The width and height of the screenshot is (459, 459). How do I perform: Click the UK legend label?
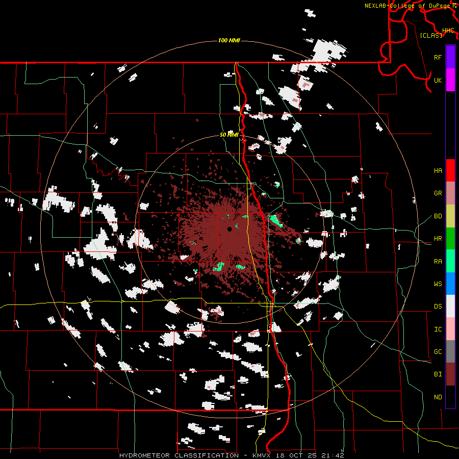438,80
